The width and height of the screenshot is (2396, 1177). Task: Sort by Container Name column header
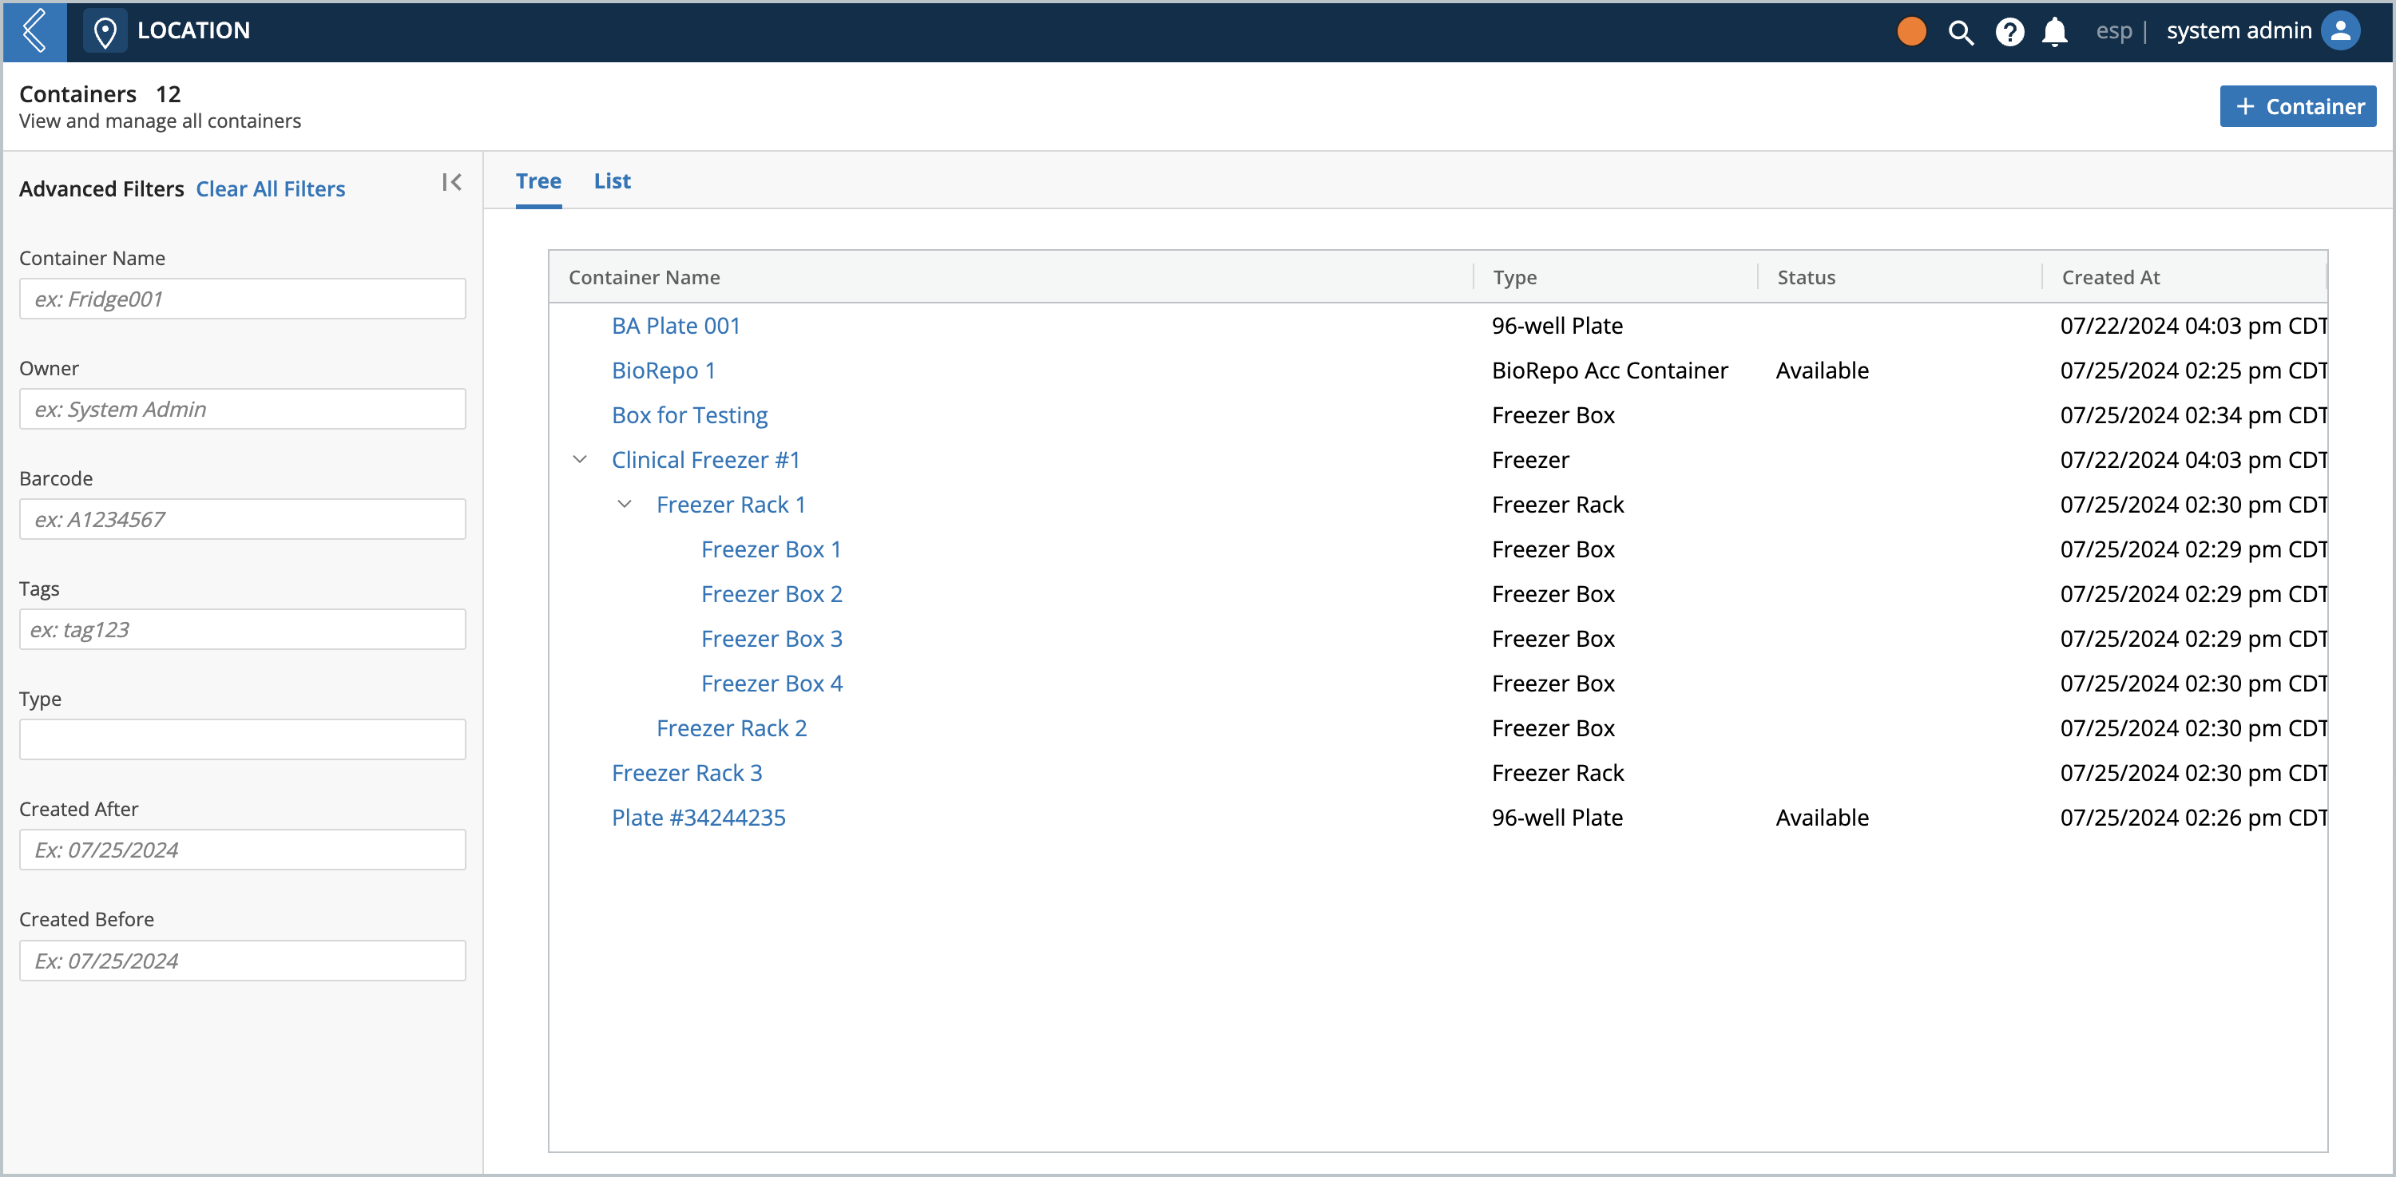tap(644, 277)
